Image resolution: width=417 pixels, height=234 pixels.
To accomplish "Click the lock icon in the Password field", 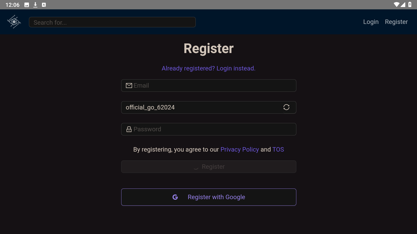I will coord(129,129).
